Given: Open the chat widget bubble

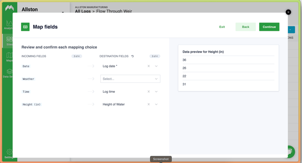Looking at the screenshot, I should point(291,152).
